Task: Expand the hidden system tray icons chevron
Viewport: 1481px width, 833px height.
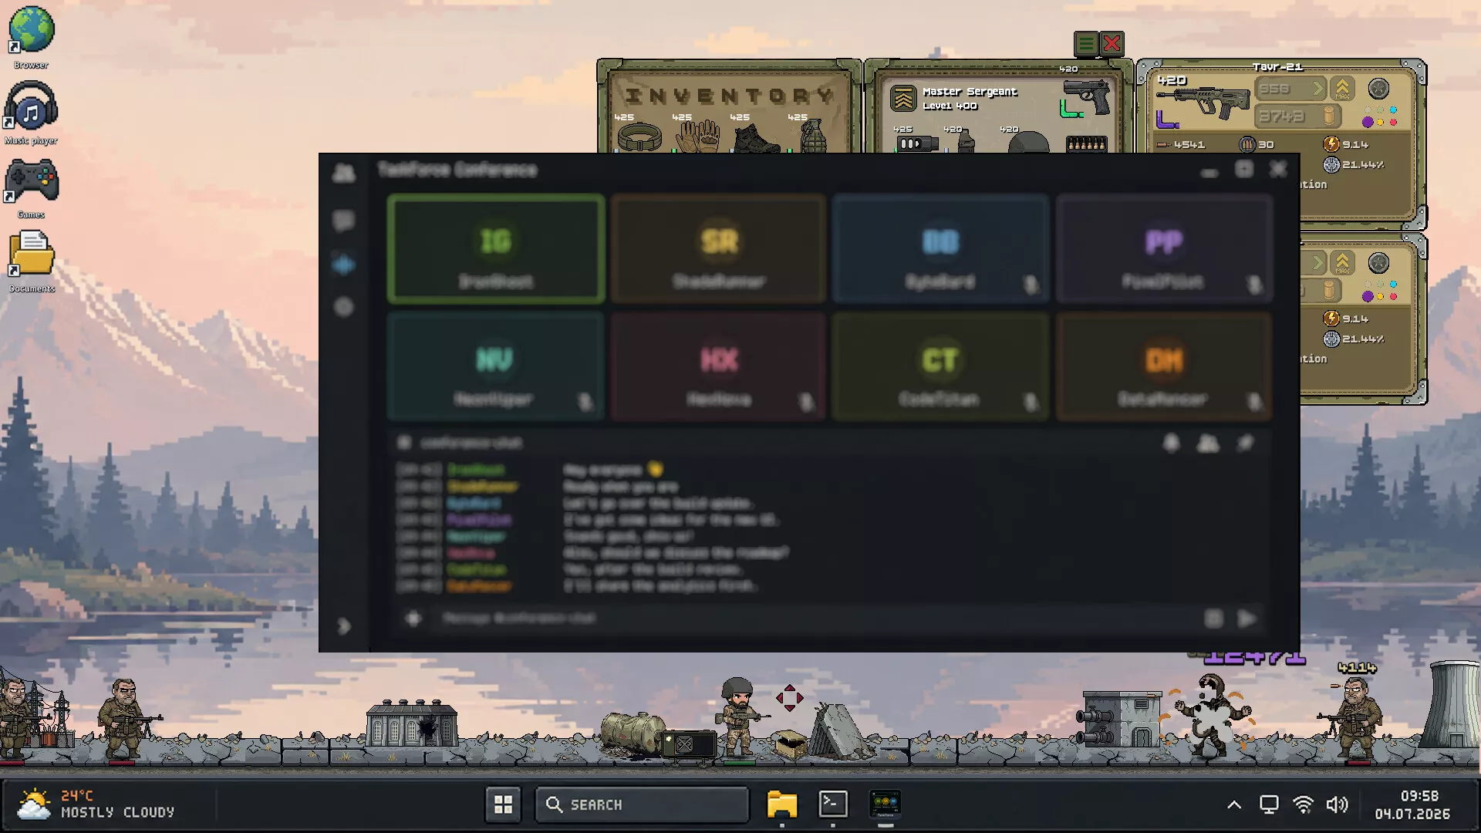Action: 1234,804
